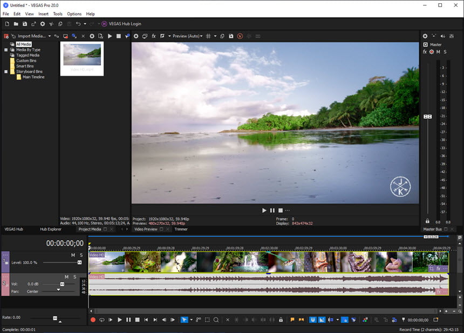Copy selection with the copy icon
Image resolution: width=464 pixels, height=333 pixels.
click(60, 24)
